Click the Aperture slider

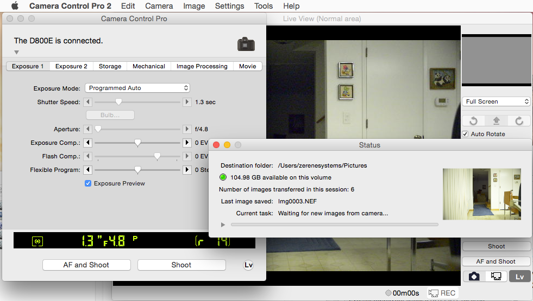coord(137,129)
